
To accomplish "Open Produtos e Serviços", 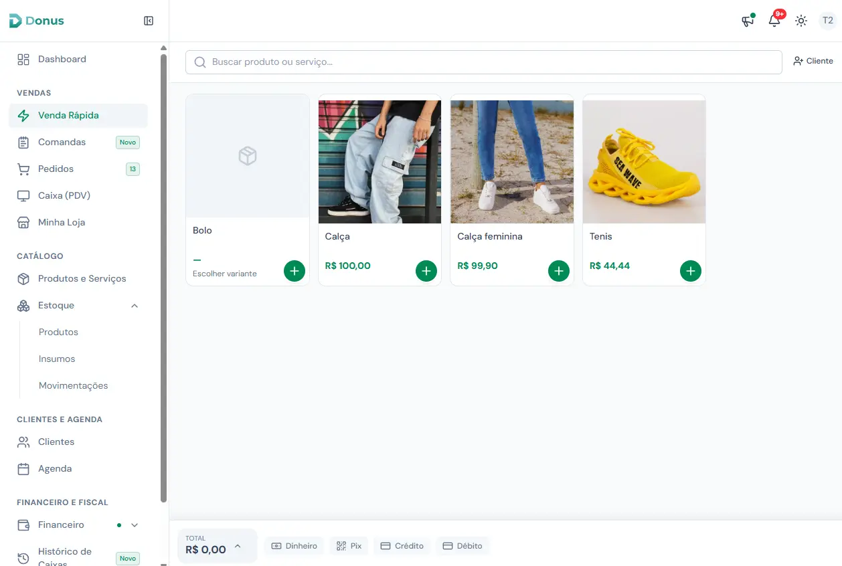I will 78,279.
